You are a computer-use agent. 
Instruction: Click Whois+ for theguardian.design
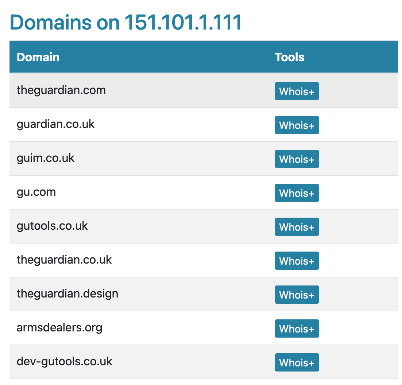point(297,295)
